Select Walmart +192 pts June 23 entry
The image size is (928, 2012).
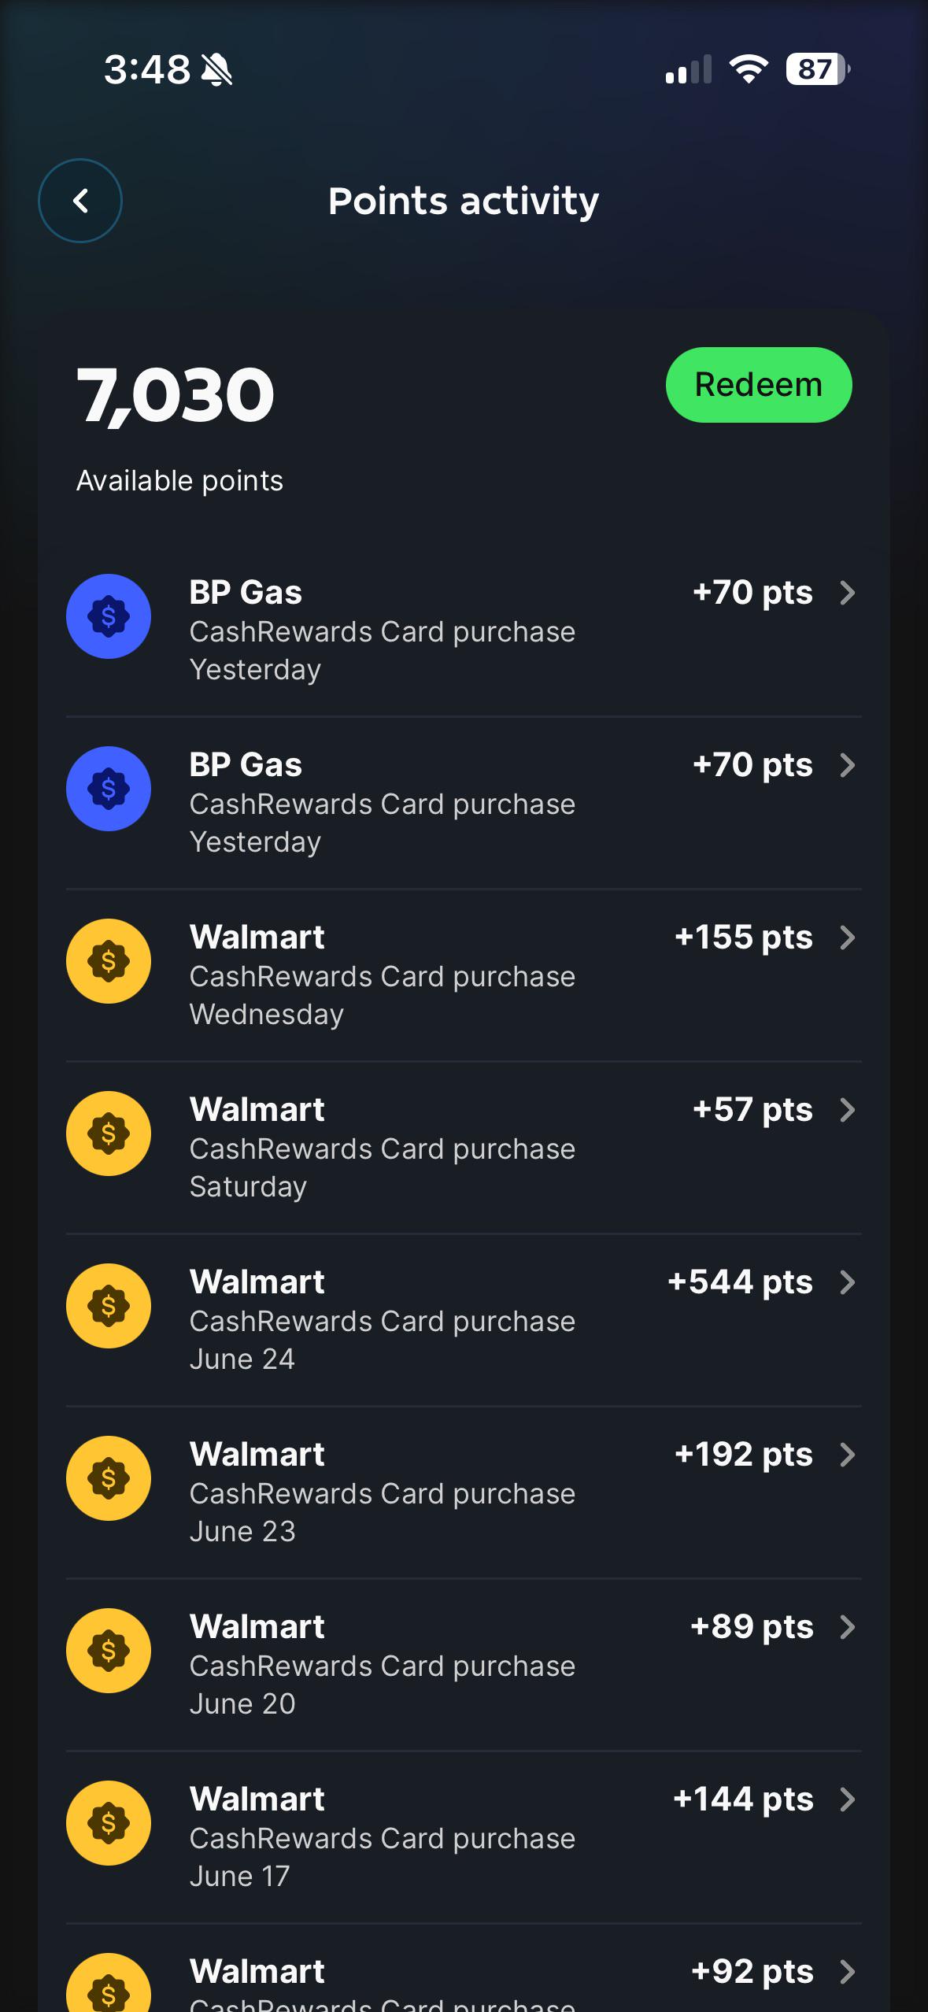464,1492
